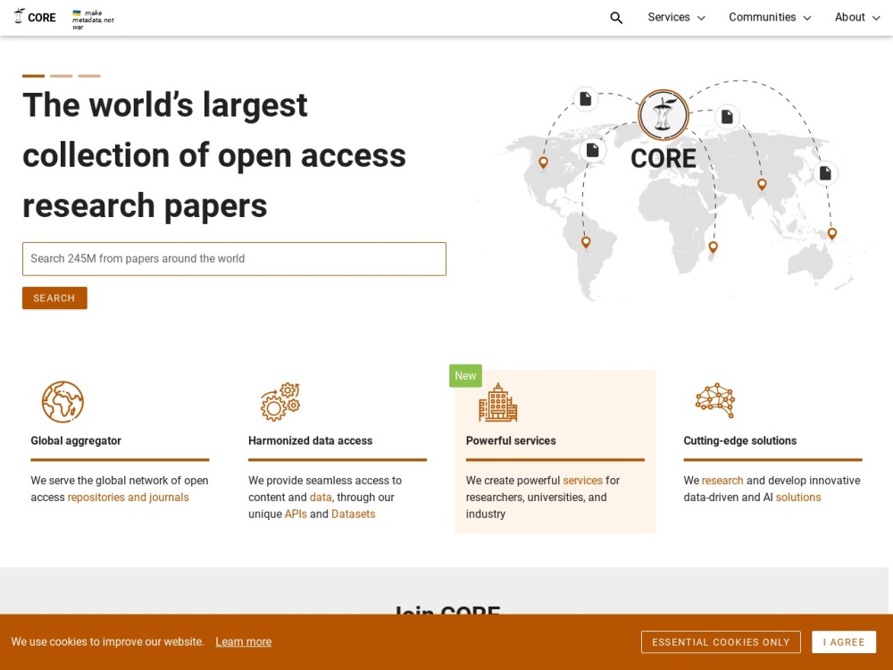The image size is (893, 670).
Task: Click the Ukraine flag icon in header
Action: 77,13
